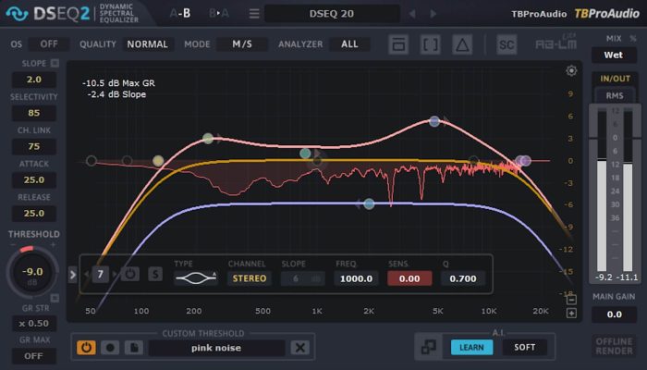Click the ATTACK value 25.0
The width and height of the screenshot is (647, 370).
tap(34, 179)
